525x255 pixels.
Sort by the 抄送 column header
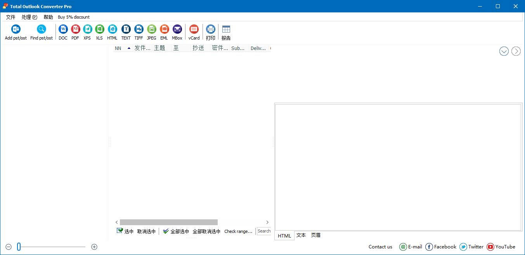[x=201, y=48]
